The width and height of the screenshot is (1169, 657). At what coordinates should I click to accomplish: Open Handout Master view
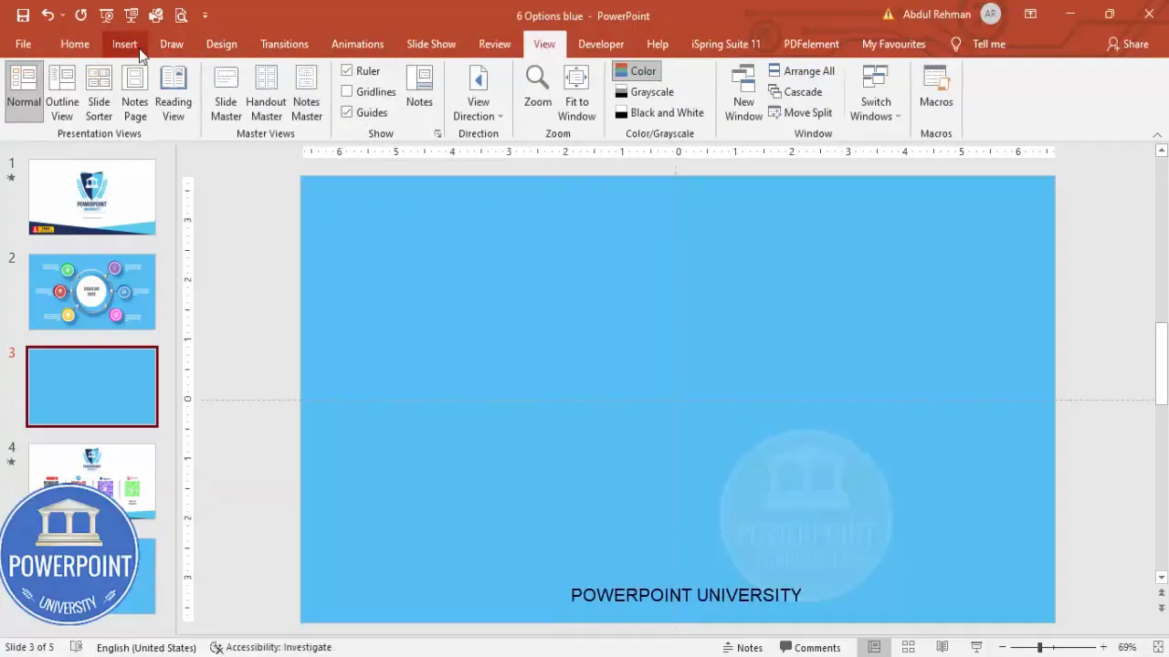[266, 92]
